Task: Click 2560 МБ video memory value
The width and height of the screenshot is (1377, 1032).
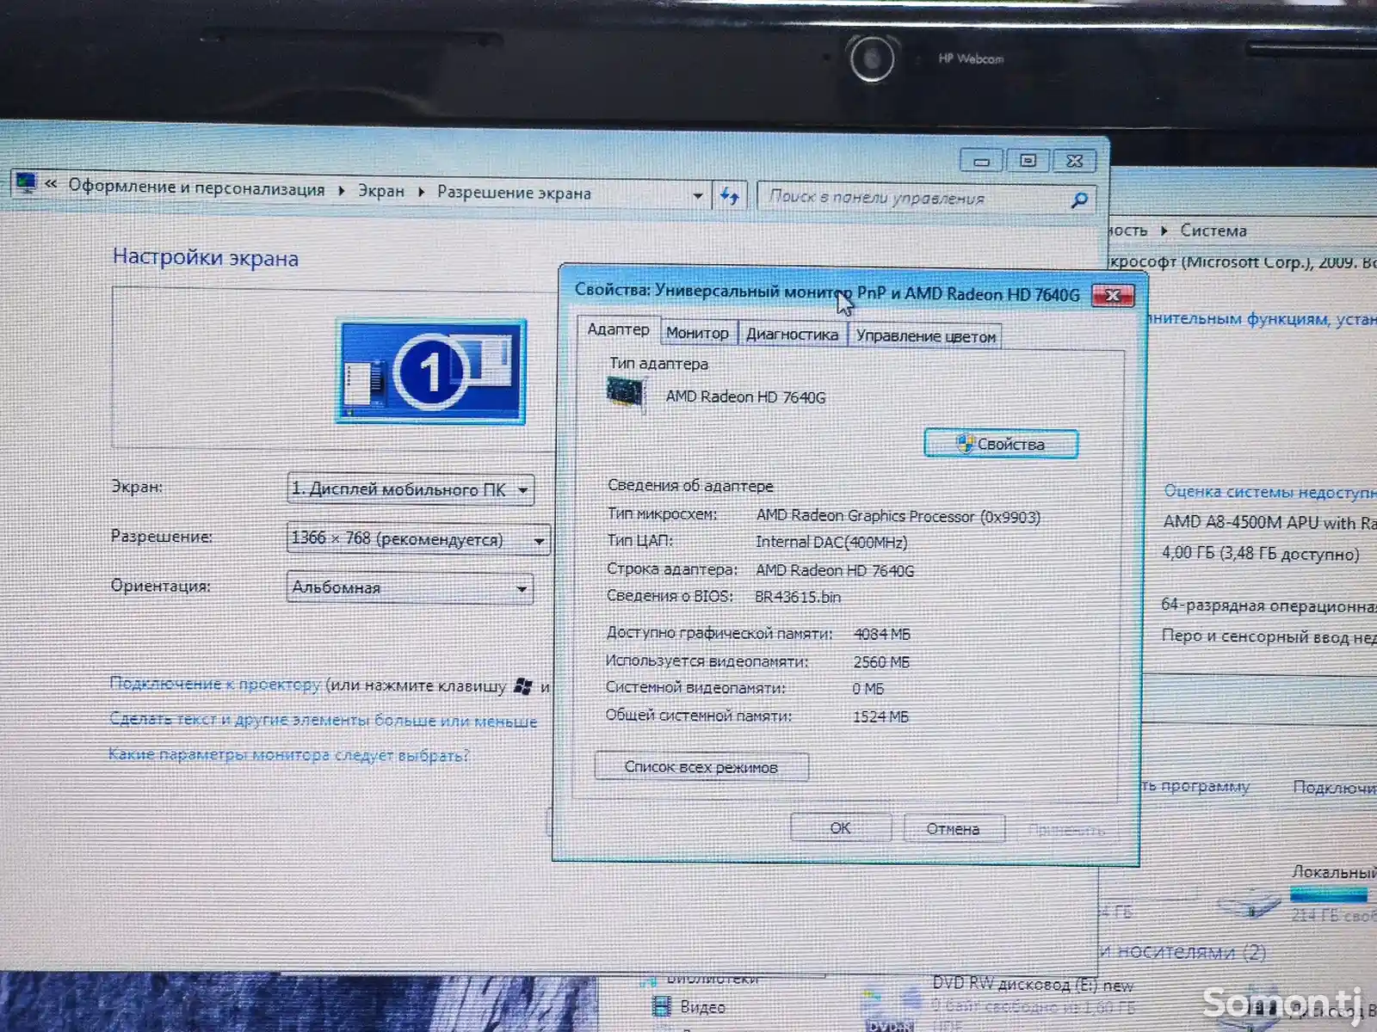Action: click(881, 662)
